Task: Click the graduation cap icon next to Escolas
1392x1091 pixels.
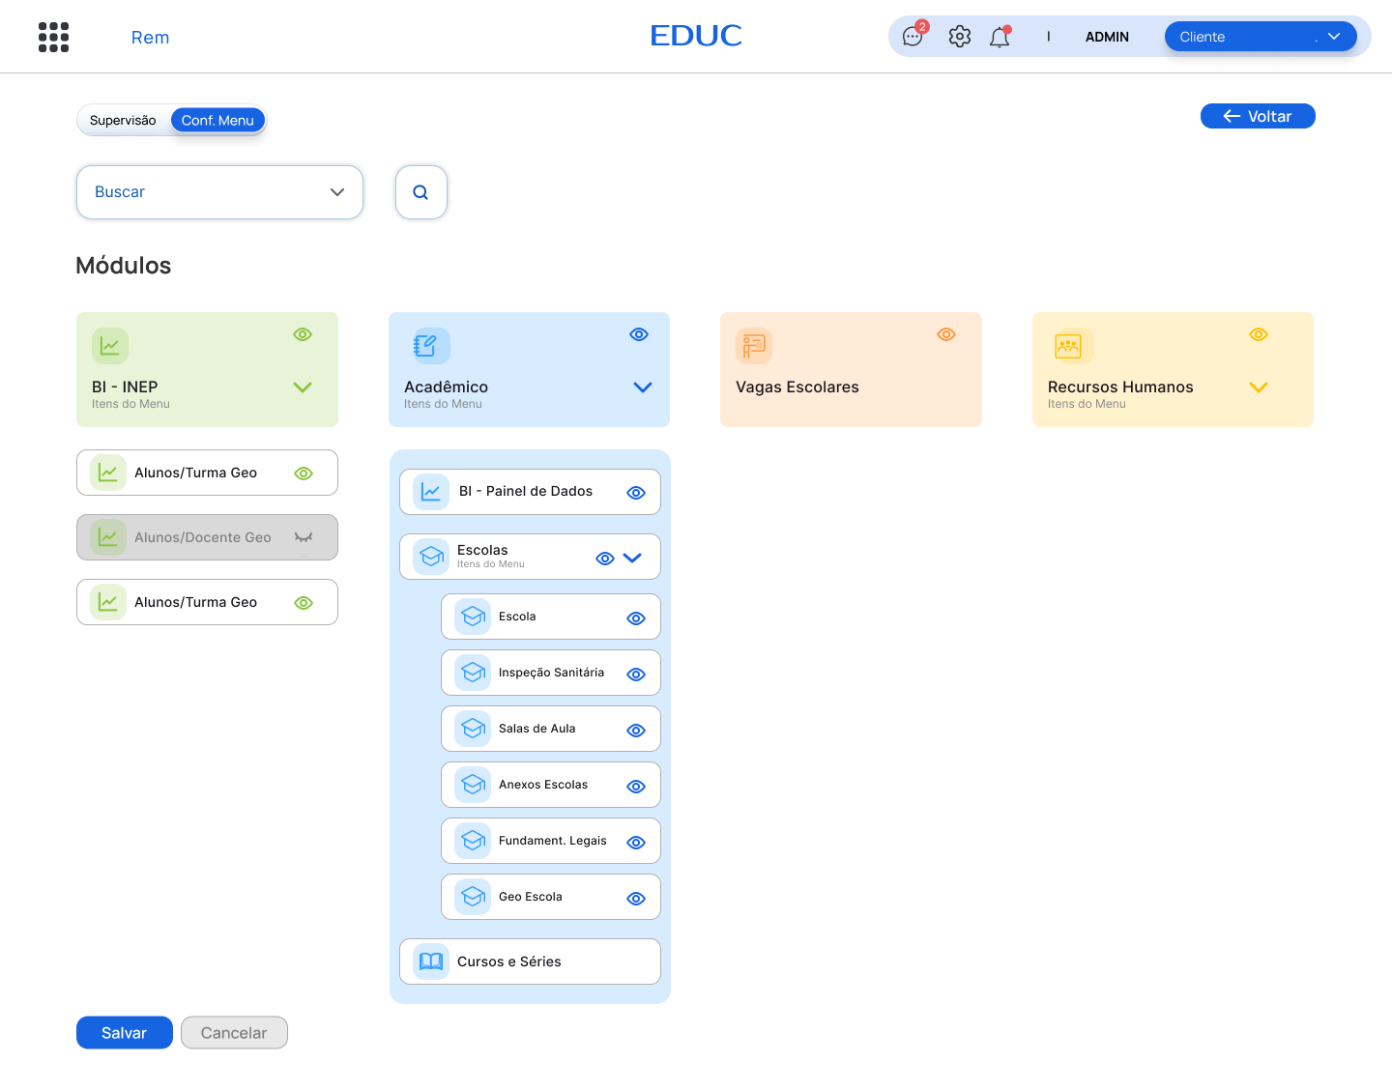Action: (430, 556)
